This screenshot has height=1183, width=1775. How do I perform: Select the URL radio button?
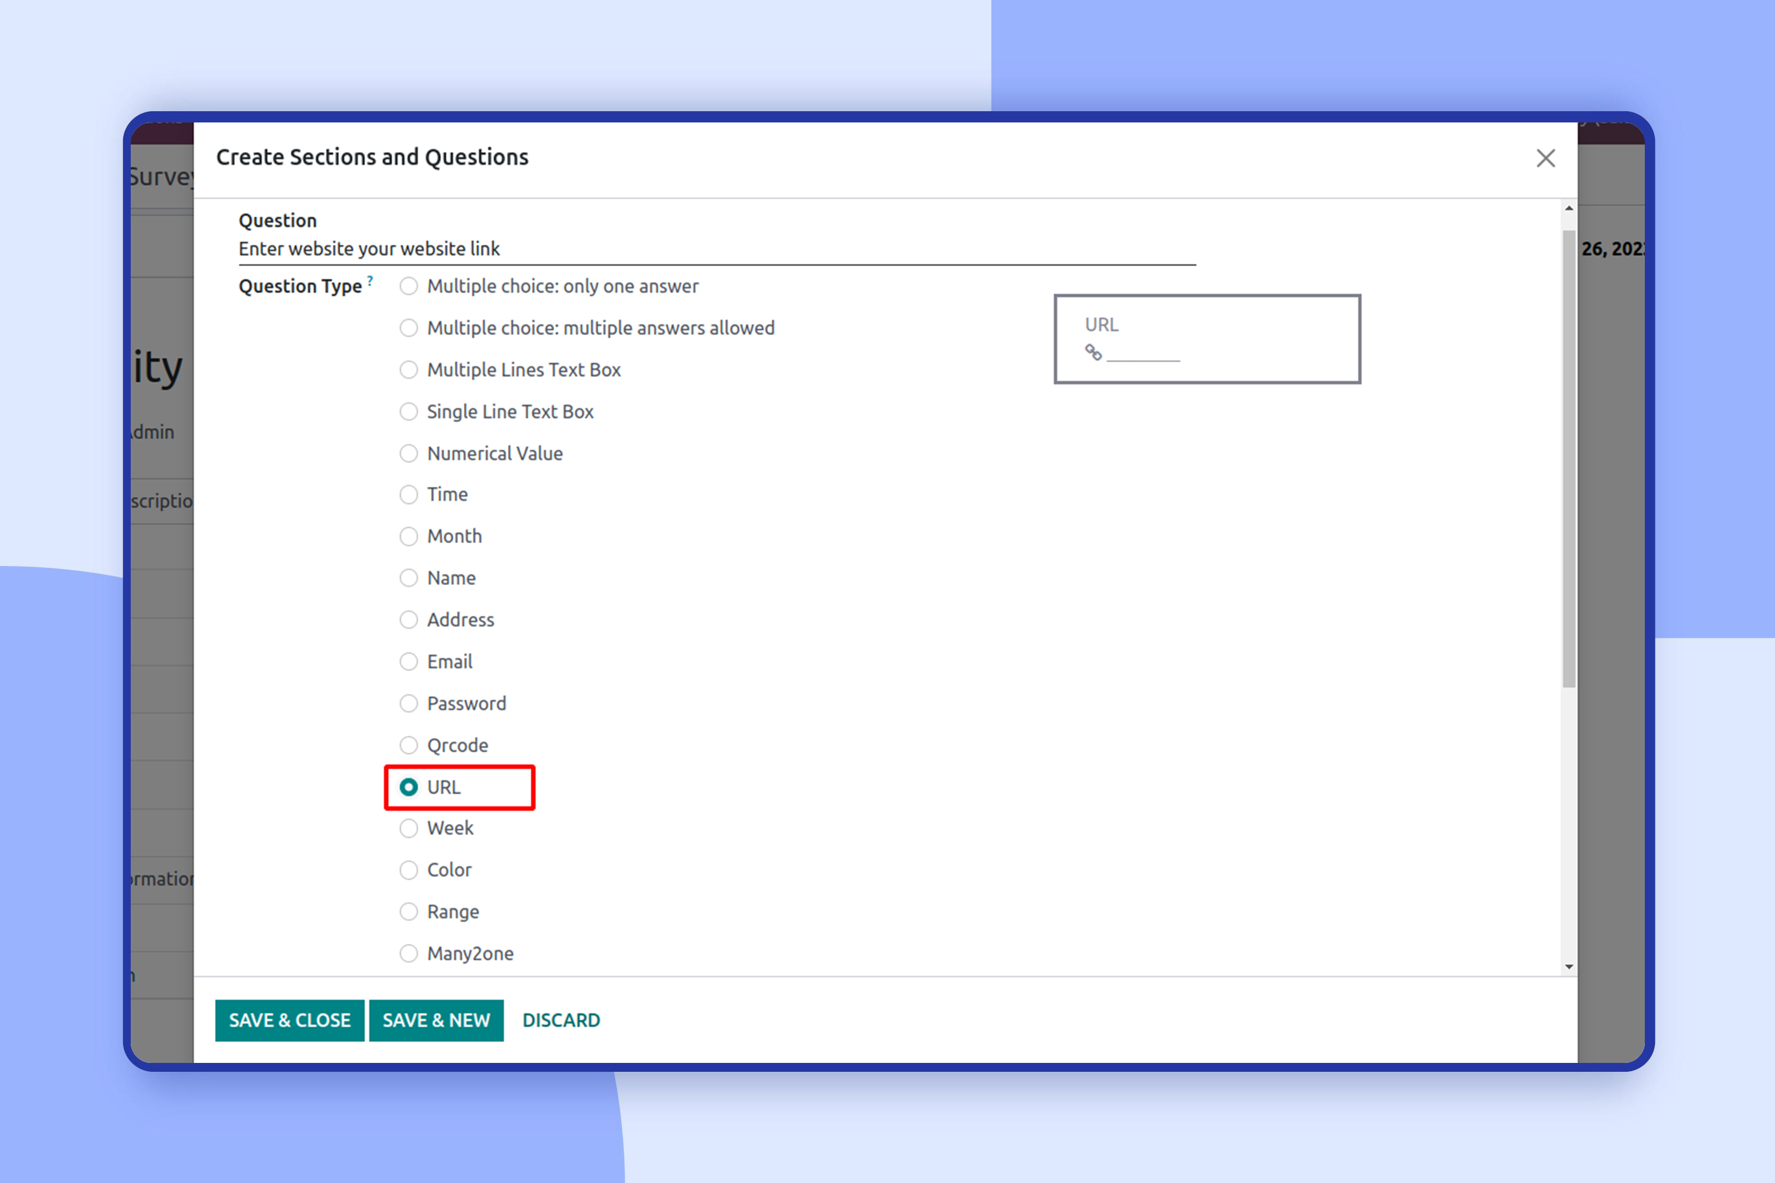pos(408,787)
